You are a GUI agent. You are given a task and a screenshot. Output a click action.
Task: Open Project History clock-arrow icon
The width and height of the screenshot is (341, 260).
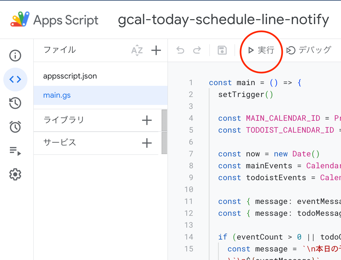15,103
